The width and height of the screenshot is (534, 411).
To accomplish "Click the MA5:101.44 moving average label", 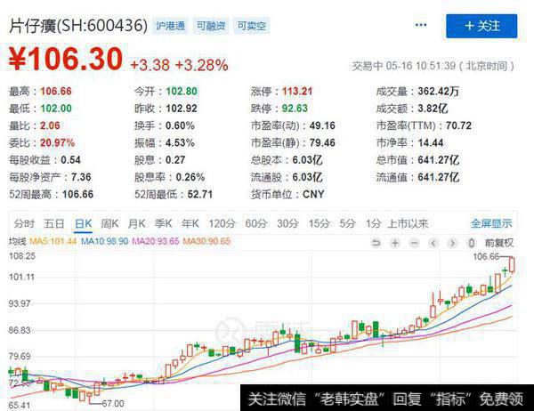I will click(x=53, y=241).
